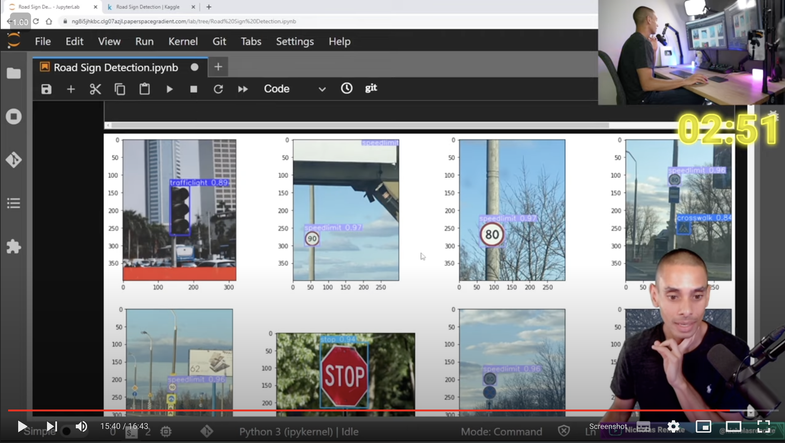
Task: Restart kernel and run all cells
Action: pos(243,89)
